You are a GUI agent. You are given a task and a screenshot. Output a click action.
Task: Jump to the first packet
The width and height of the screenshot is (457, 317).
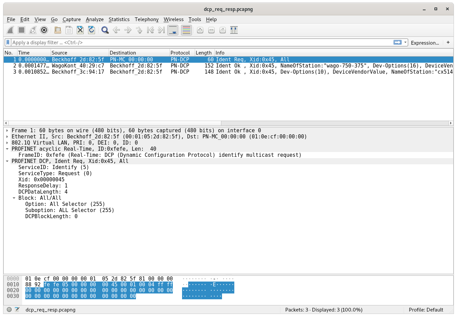click(150, 30)
